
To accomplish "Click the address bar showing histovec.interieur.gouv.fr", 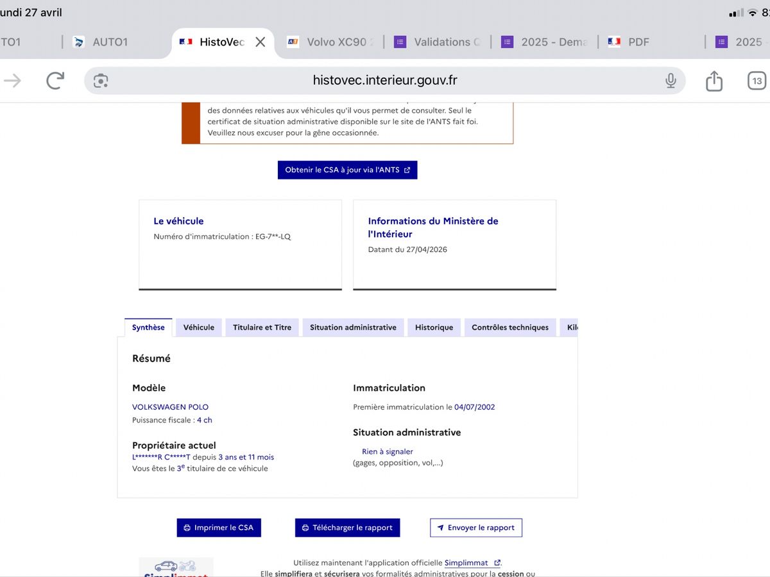I will tap(385, 80).
